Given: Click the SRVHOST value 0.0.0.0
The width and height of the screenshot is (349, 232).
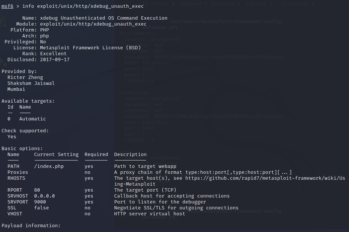Looking at the screenshot, I should 44,196.
